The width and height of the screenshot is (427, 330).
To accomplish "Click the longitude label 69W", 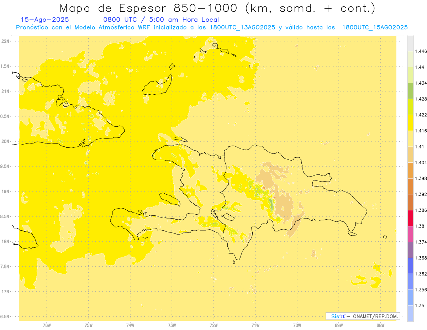I will 339,325.
